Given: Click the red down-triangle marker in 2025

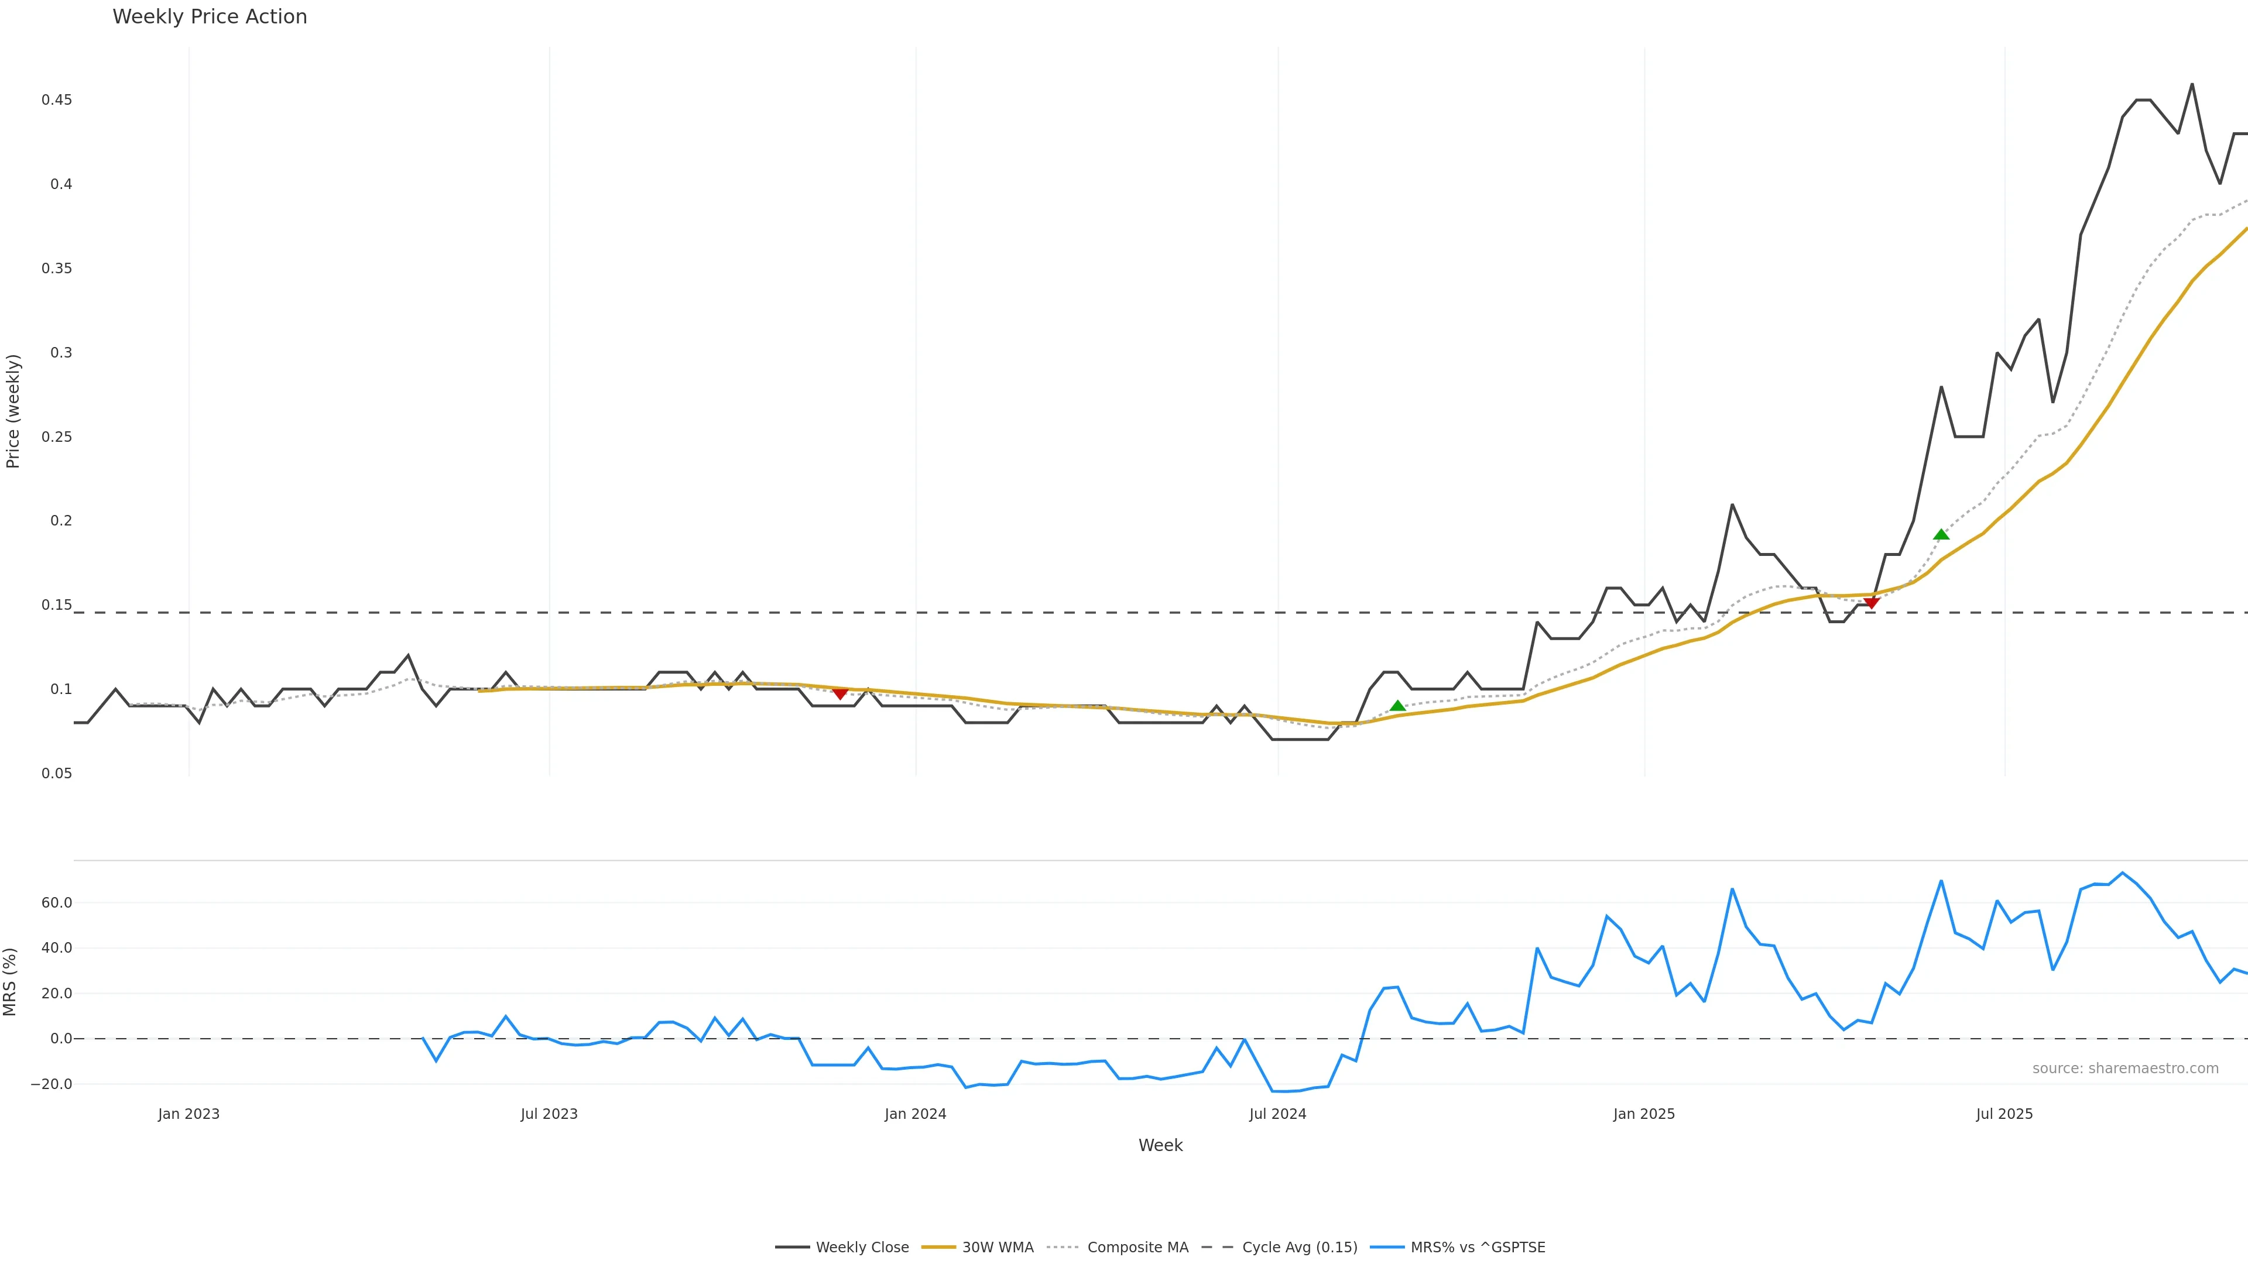Looking at the screenshot, I should [1871, 603].
